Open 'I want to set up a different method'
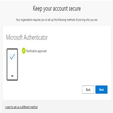The width and height of the screenshot is (113, 113). point(21,107)
